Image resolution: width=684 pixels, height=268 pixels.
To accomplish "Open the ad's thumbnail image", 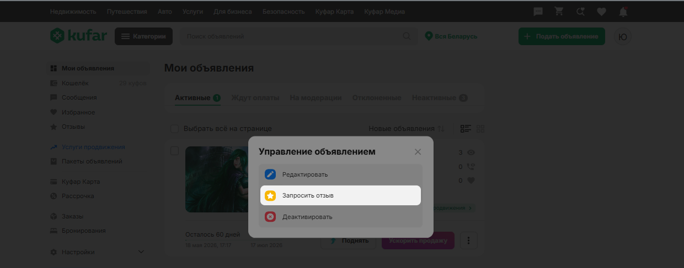I will pos(217,179).
